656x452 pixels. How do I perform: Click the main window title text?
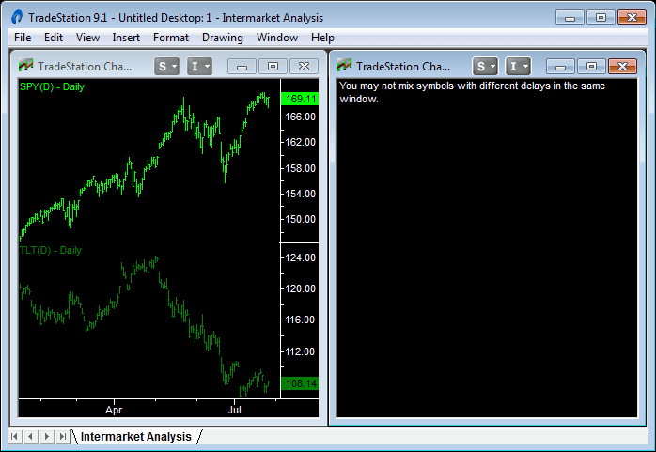176,18
